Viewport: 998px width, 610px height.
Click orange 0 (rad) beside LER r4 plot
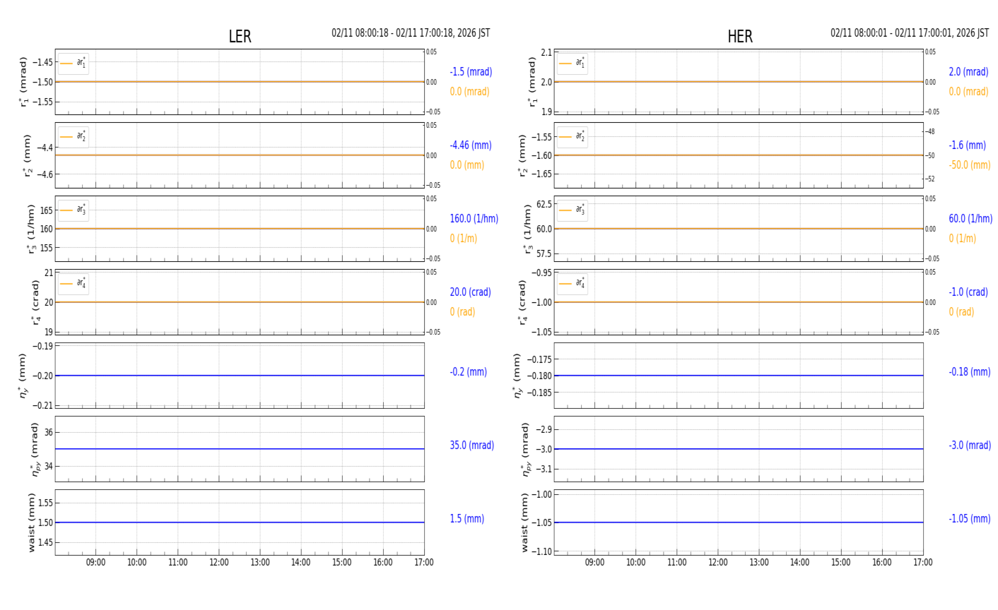462,312
